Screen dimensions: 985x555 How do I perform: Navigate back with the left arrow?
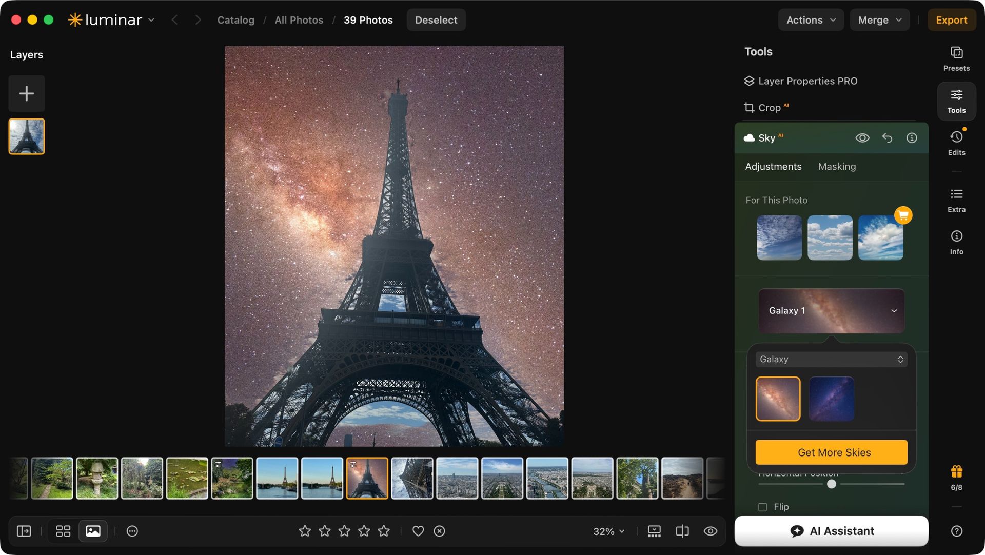[x=174, y=20]
